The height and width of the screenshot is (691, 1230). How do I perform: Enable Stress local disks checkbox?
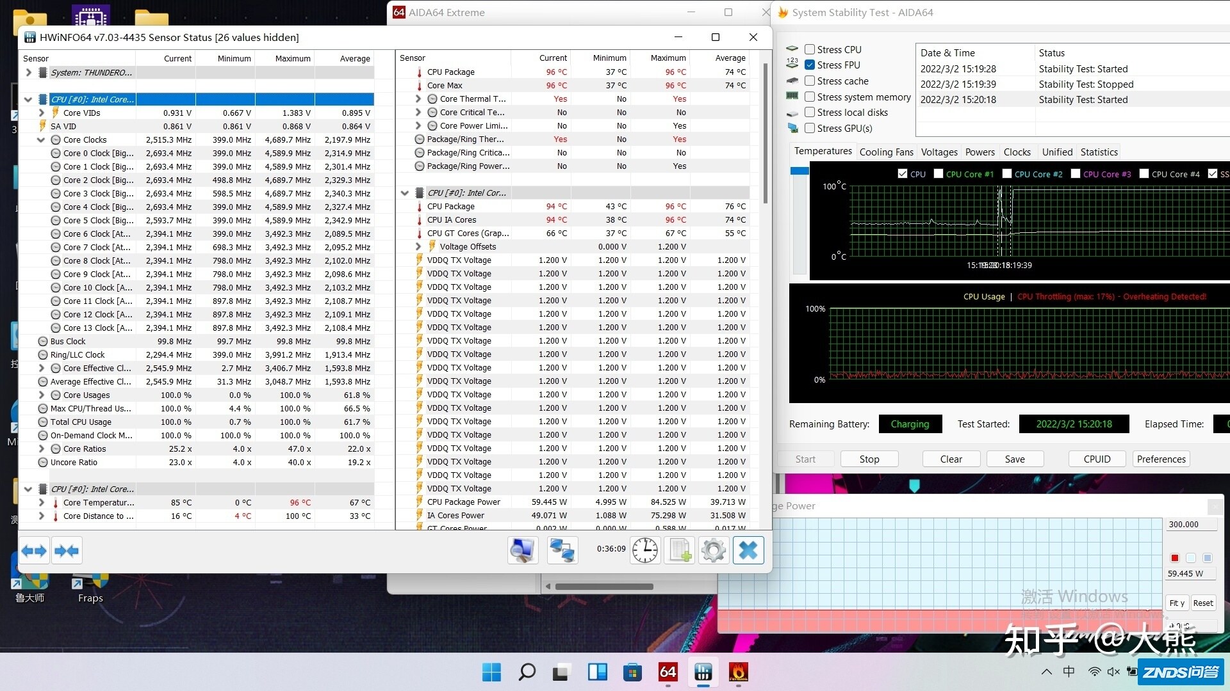[810, 112]
